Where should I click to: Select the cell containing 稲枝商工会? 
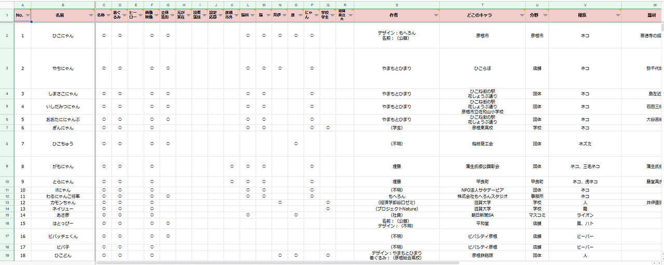tap(482, 144)
